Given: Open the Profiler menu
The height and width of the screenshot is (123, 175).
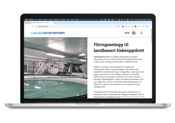Looking at the screenshot, I should point(63,20).
